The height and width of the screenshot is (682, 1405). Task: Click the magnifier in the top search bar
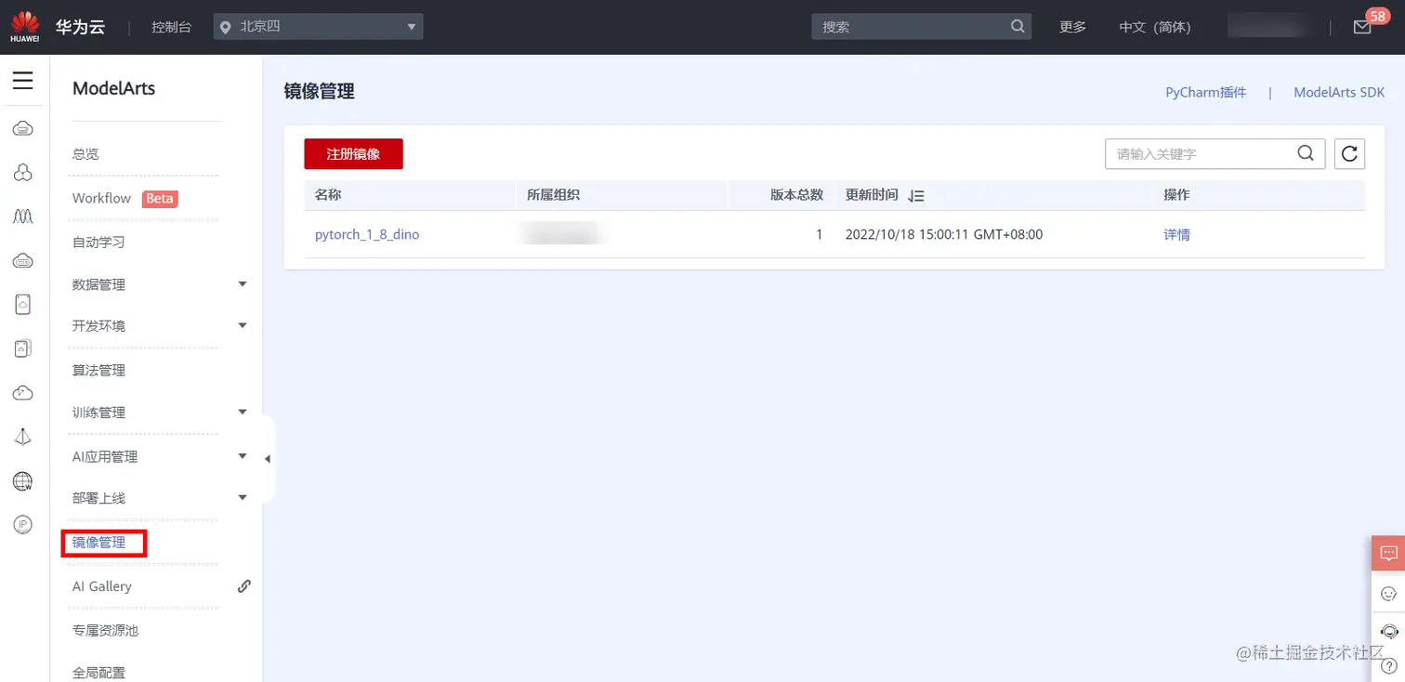tap(1018, 26)
